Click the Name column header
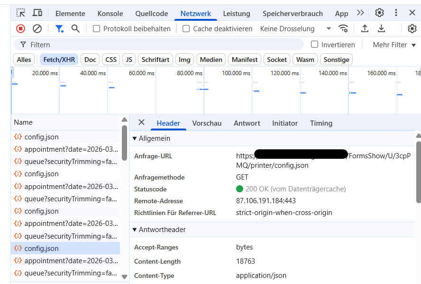 click(65, 122)
